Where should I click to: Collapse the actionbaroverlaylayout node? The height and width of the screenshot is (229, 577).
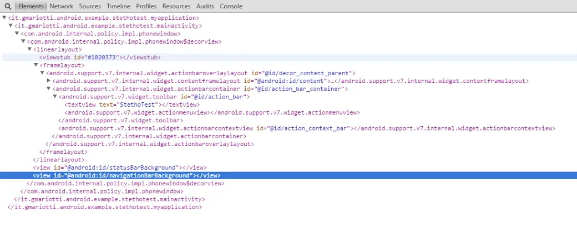(x=42, y=72)
